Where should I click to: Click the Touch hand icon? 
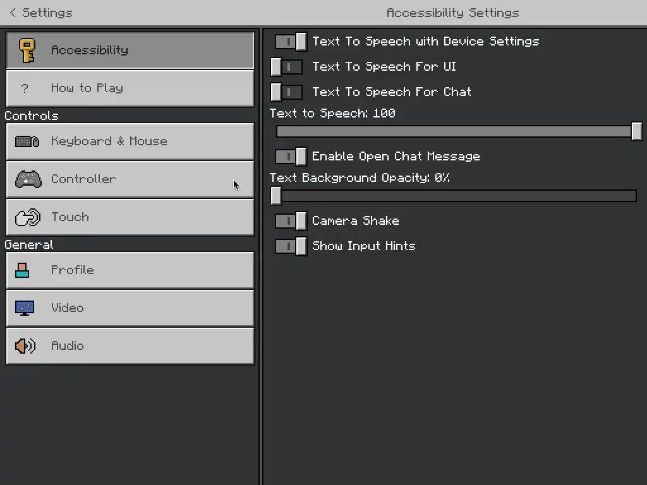pyautogui.click(x=27, y=217)
